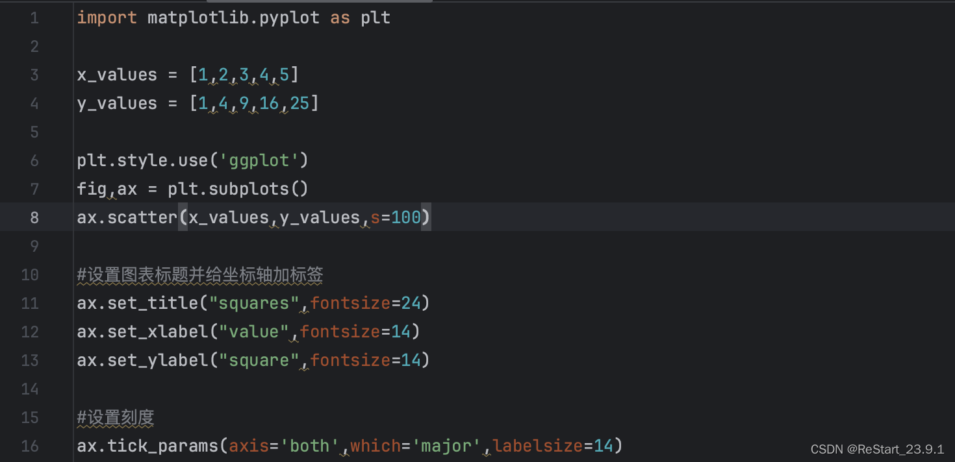955x462 pixels.
Task: Click ax.scatter on the highlighted line
Action: (127, 217)
